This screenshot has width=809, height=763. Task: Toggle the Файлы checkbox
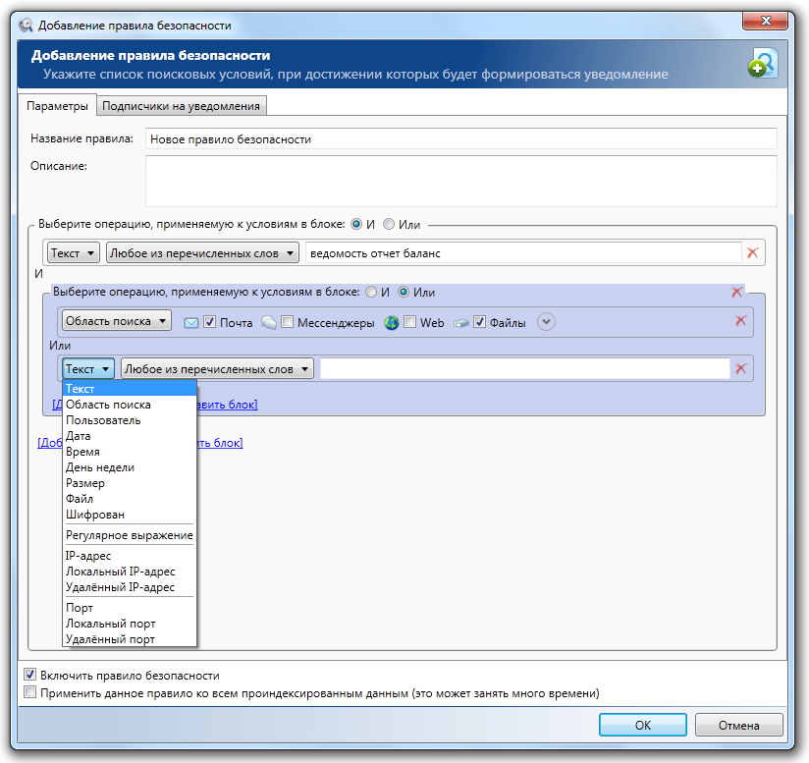480,322
